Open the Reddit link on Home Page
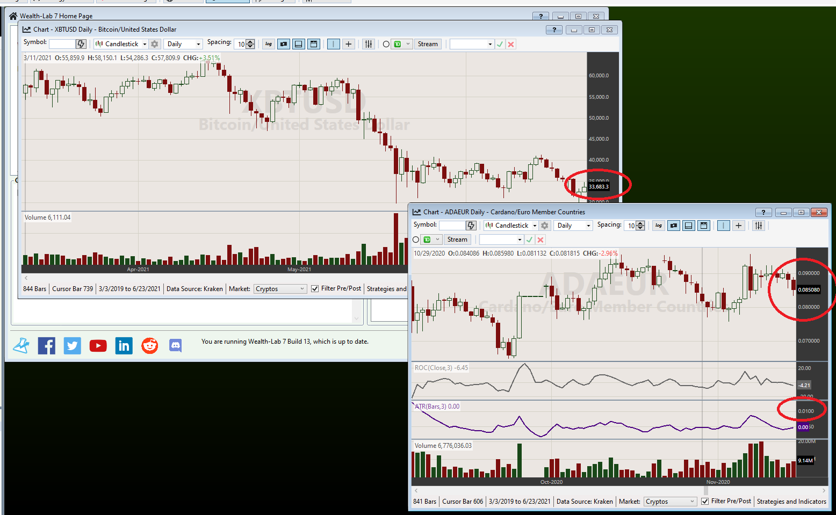The image size is (836, 515). click(x=150, y=346)
